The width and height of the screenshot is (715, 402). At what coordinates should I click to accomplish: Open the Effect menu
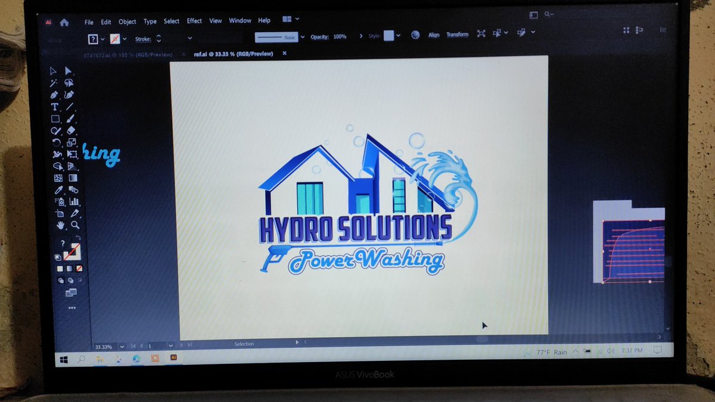tap(194, 21)
